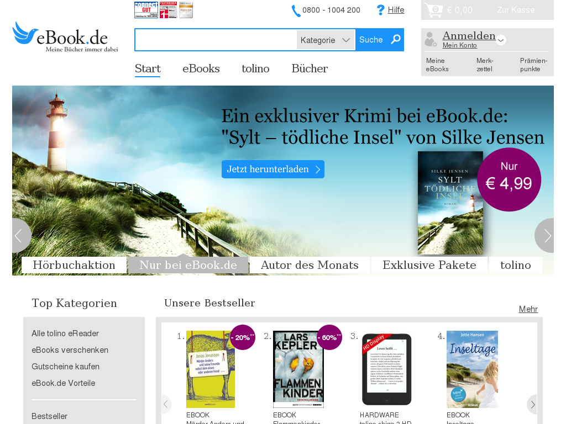The image size is (566, 424).
Task: Click the left chevron of the bestseller carousel
Action: tap(165, 404)
